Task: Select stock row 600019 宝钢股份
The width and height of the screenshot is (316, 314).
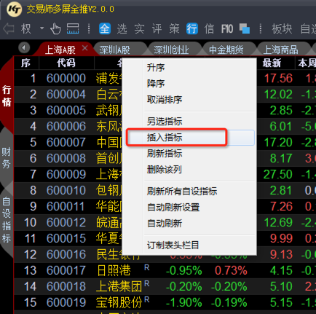Action: [165, 302]
